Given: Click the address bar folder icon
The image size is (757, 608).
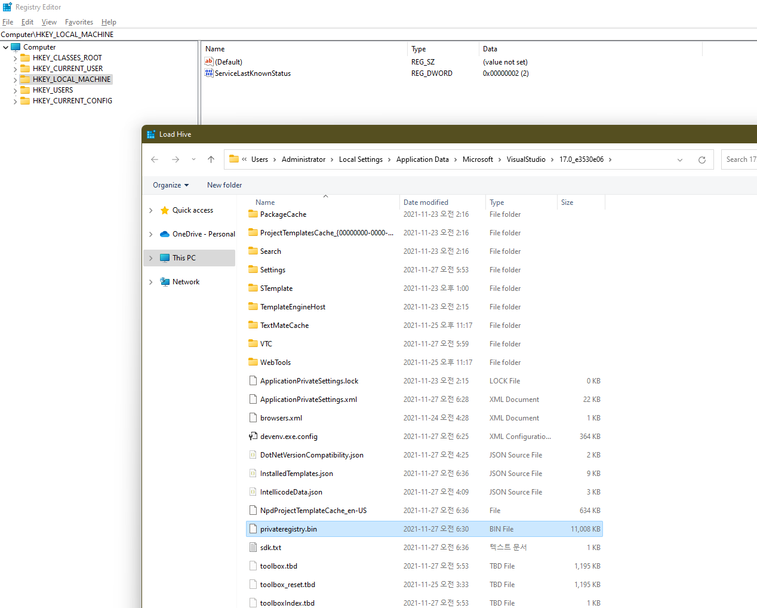Looking at the screenshot, I should coord(234,159).
